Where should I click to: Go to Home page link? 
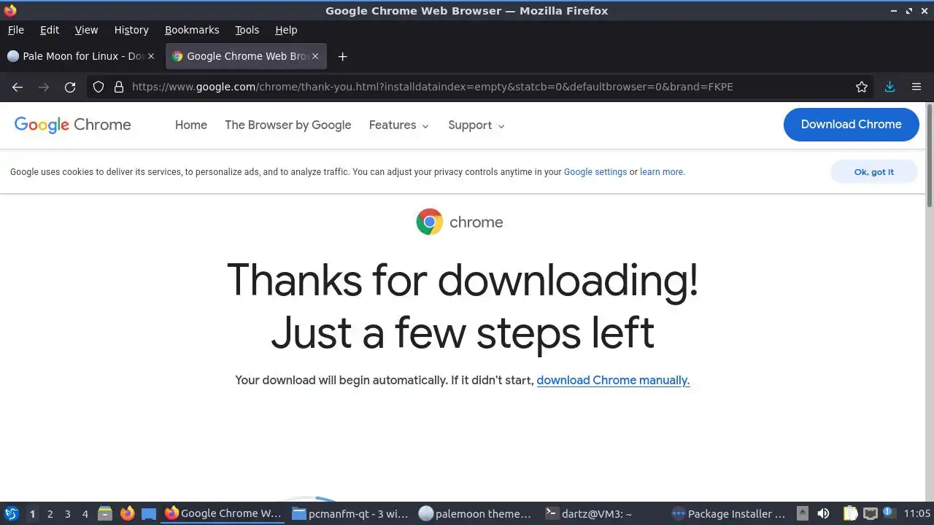point(191,125)
